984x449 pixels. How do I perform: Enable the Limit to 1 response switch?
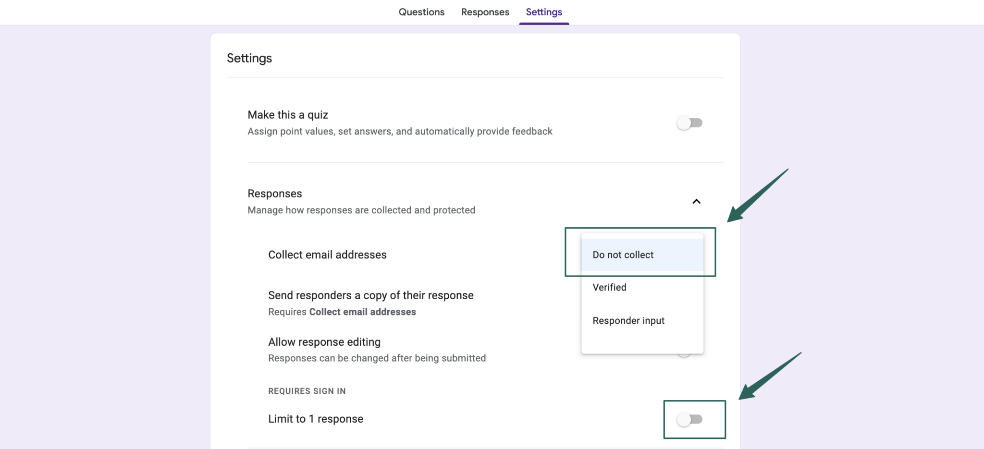689,419
